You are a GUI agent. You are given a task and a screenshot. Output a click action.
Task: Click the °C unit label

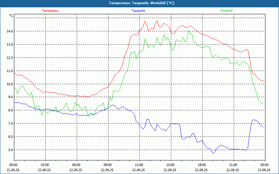coord(11,16)
